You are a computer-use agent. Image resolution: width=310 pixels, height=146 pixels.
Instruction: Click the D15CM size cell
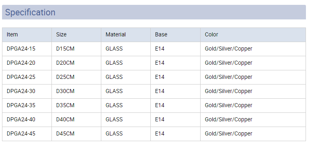tap(76, 49)
